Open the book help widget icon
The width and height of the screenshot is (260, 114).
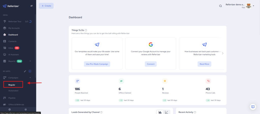[x=253, y=107]
